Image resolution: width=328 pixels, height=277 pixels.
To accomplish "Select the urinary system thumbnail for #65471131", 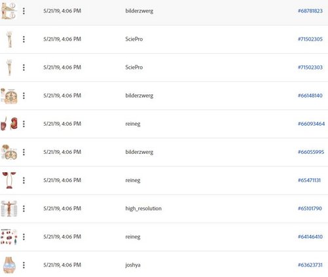I will 9,180.
